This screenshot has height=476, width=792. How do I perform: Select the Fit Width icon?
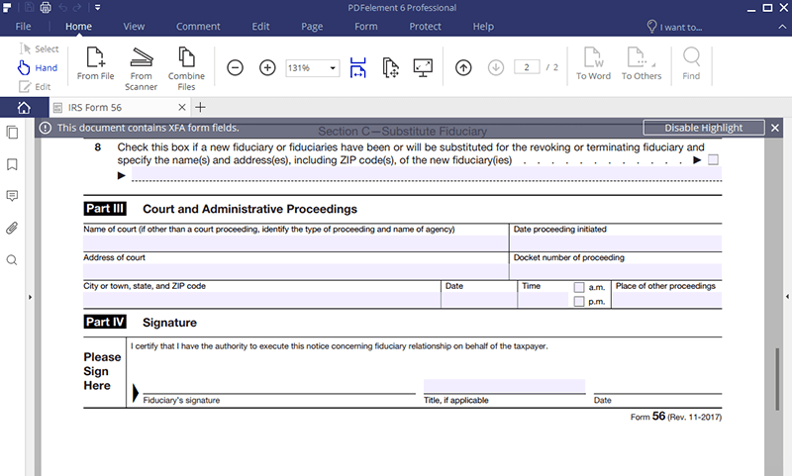click(357, 67)
